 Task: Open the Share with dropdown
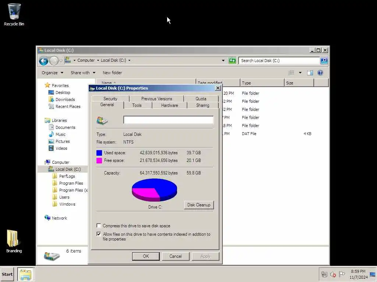[83, 73]
